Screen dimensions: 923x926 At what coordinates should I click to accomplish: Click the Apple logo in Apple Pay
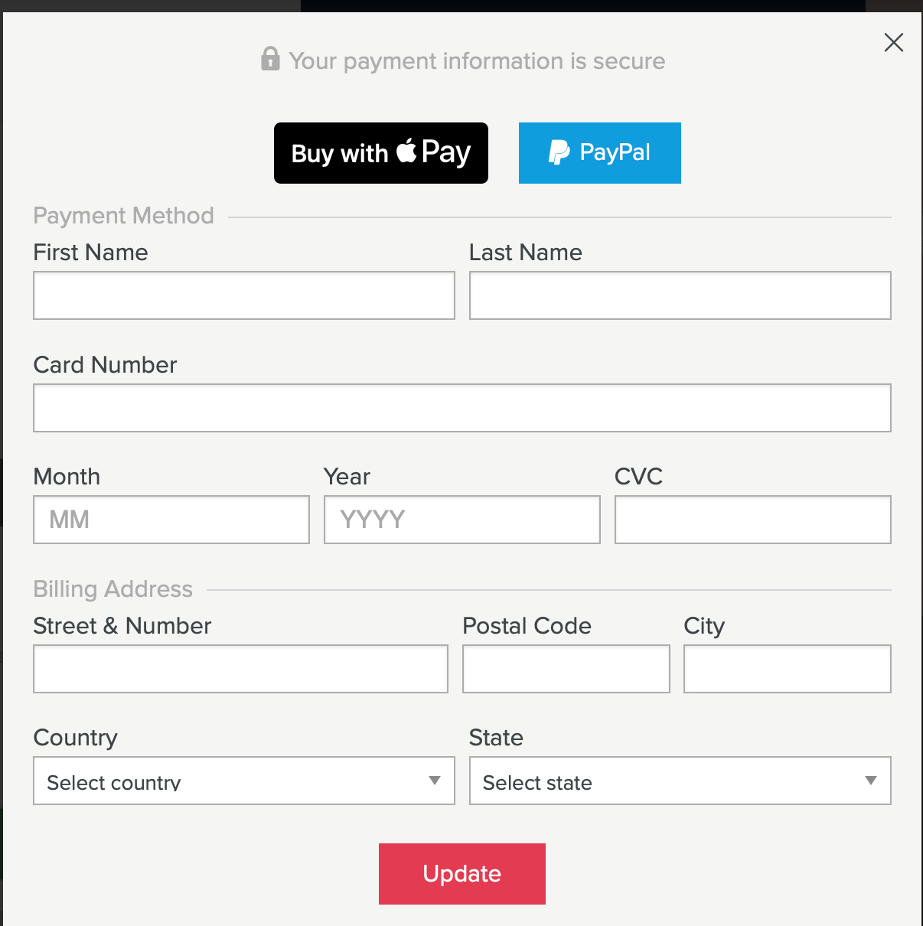click(x=406, y=150)
